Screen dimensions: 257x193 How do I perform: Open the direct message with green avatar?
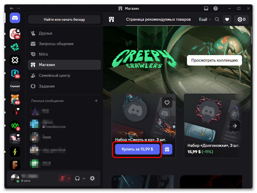click(64, 163)
